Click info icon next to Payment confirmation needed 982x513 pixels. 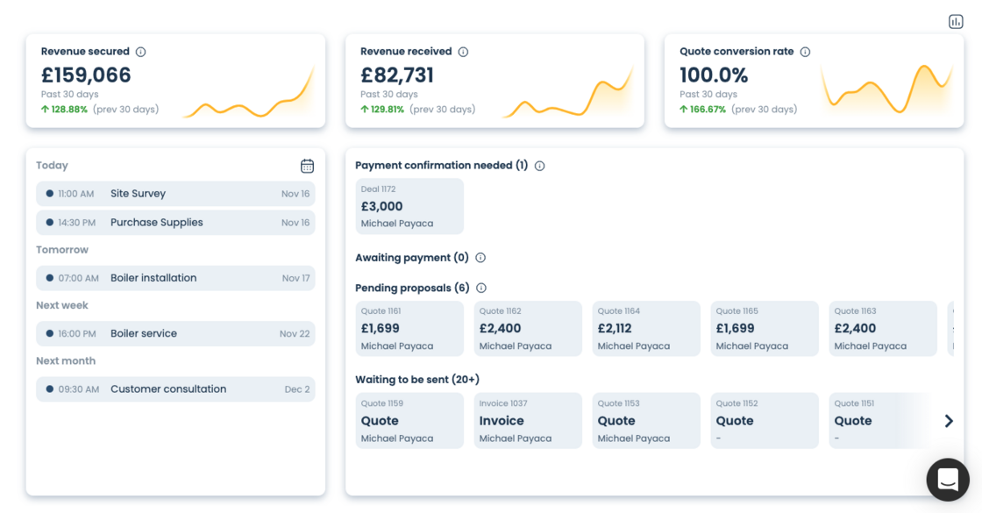tap(539, 166)
